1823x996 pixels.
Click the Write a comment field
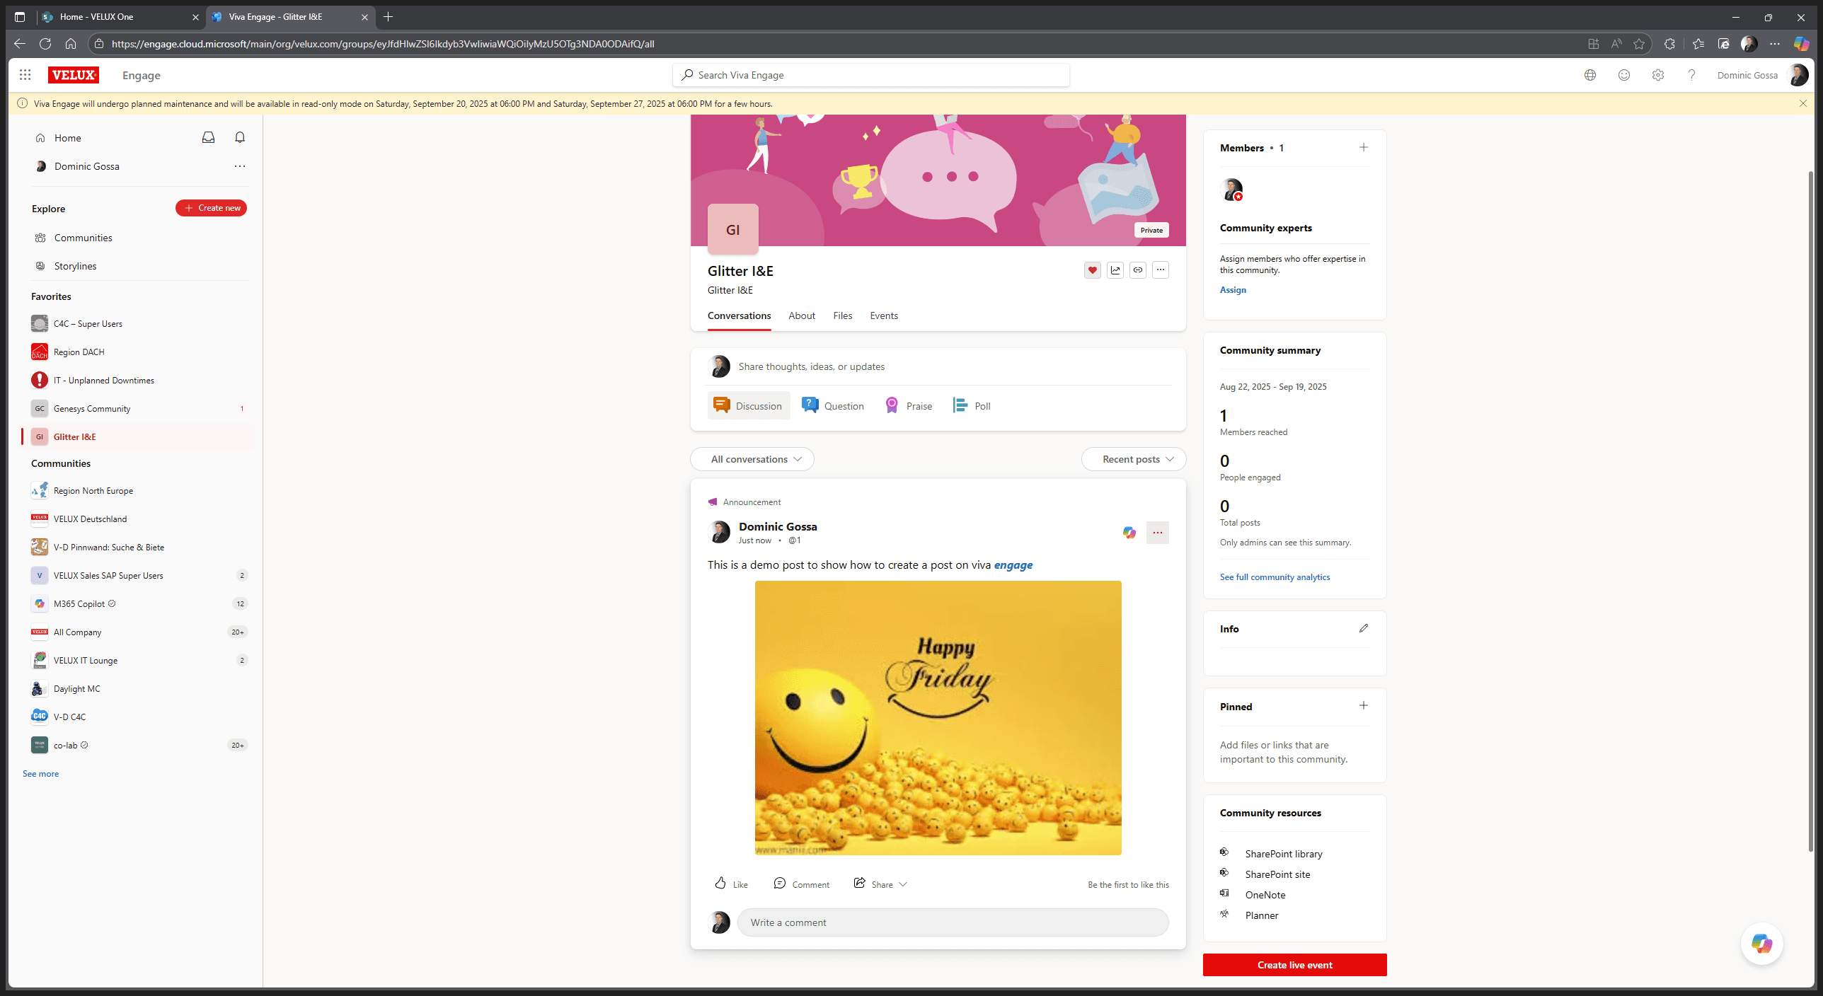click(x=953, y=922)
